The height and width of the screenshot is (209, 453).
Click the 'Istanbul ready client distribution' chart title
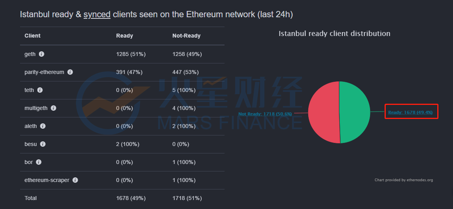pos(334,34)
